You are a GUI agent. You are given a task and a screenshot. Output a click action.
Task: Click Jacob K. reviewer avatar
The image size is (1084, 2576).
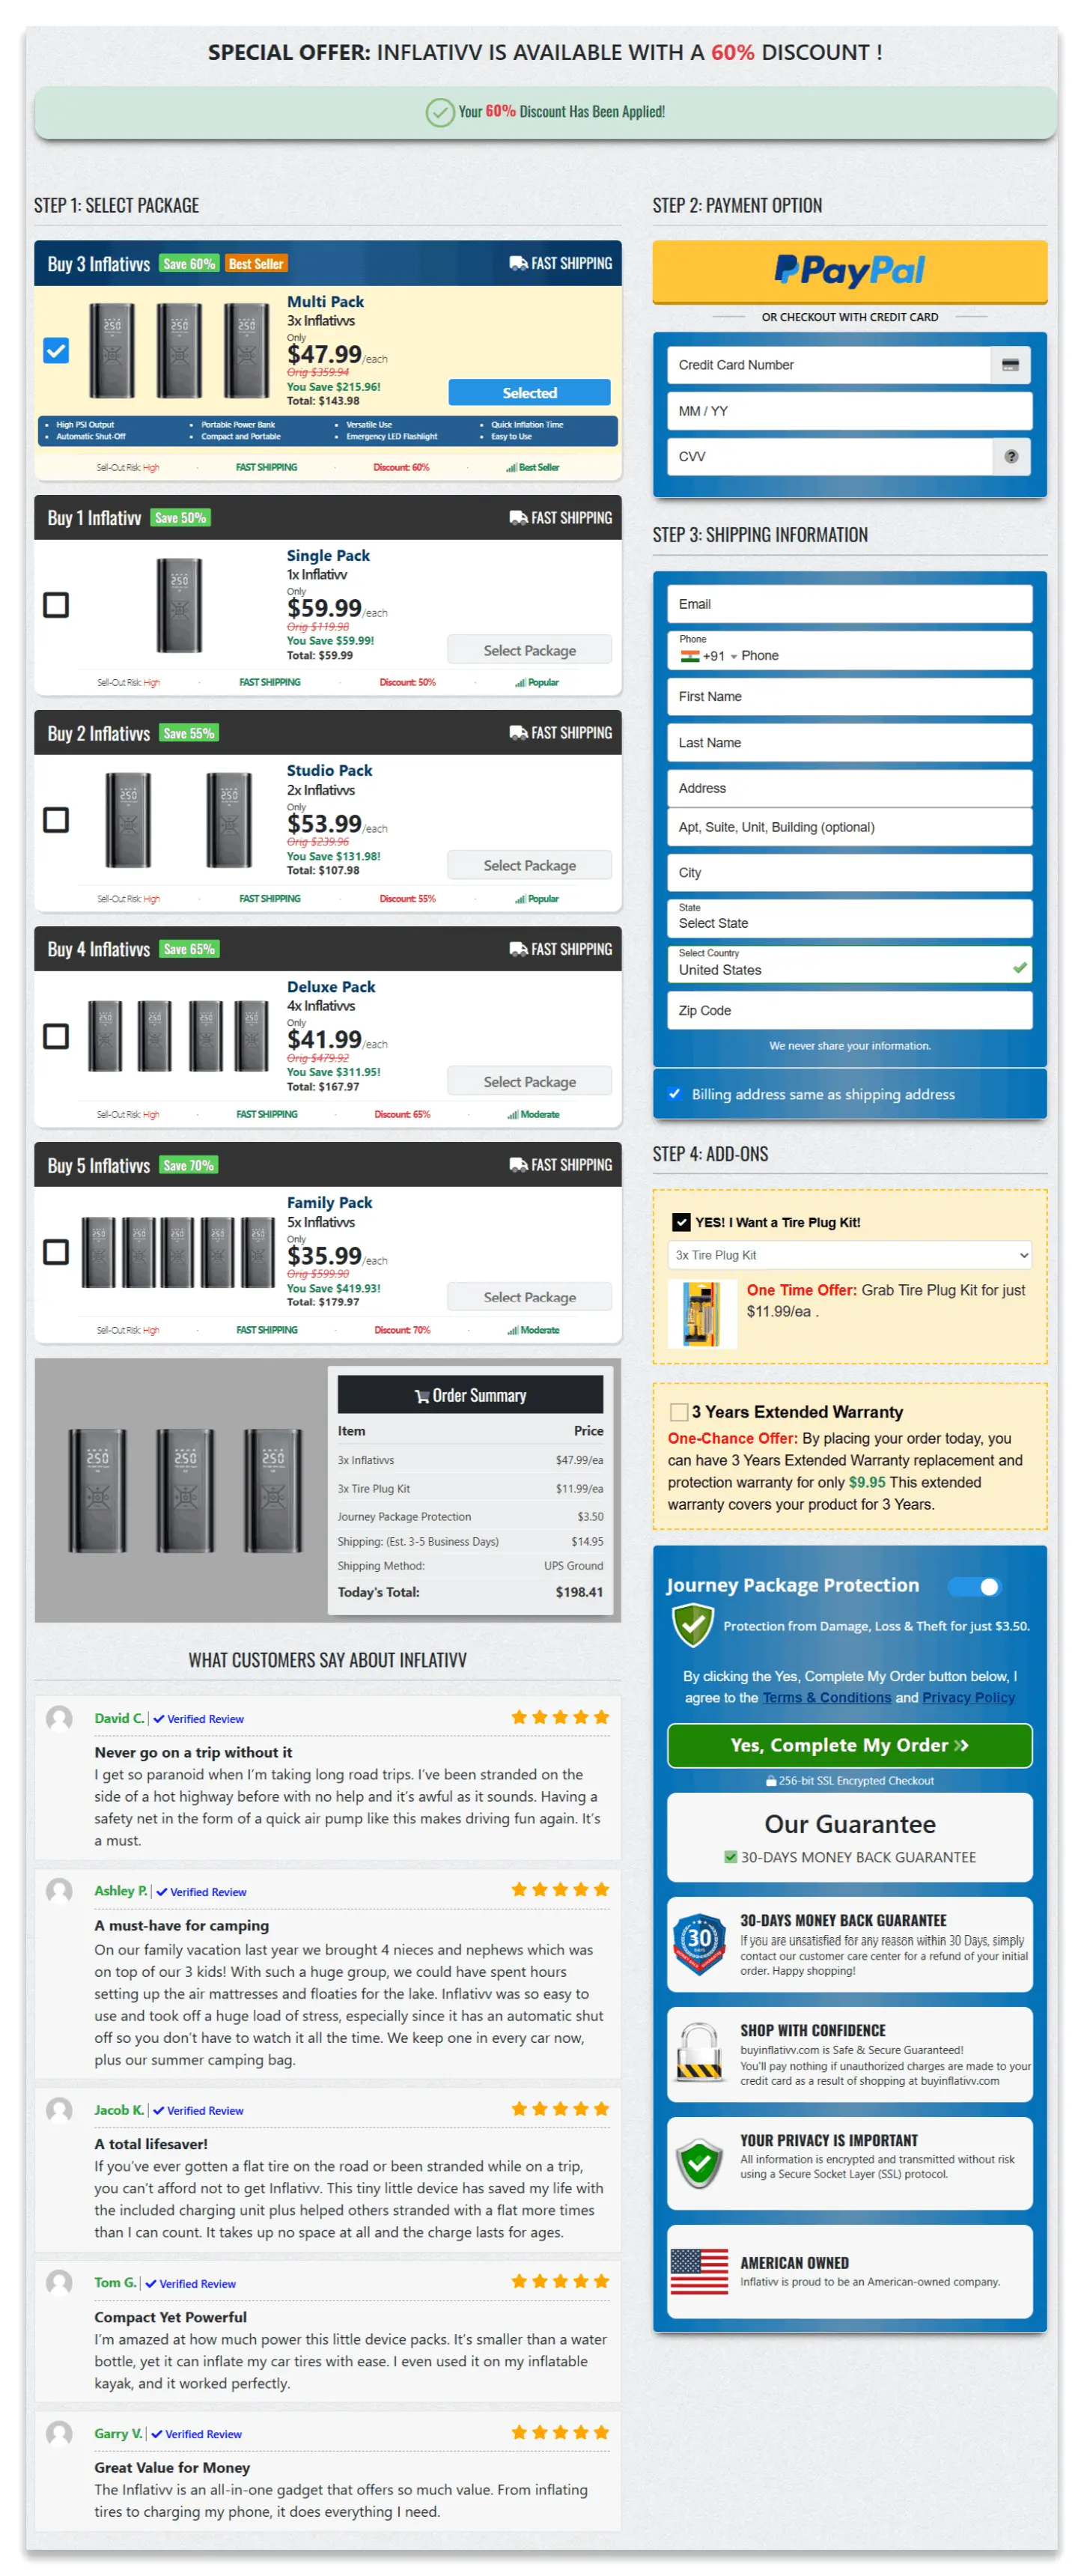tap(60, 2110)
